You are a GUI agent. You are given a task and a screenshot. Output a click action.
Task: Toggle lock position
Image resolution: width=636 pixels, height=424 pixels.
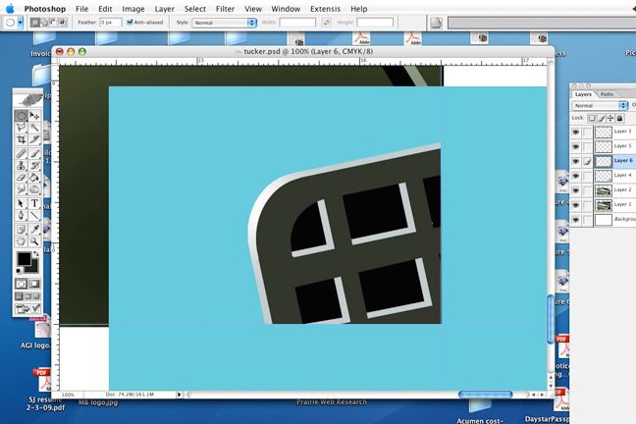tap(610, 118)
